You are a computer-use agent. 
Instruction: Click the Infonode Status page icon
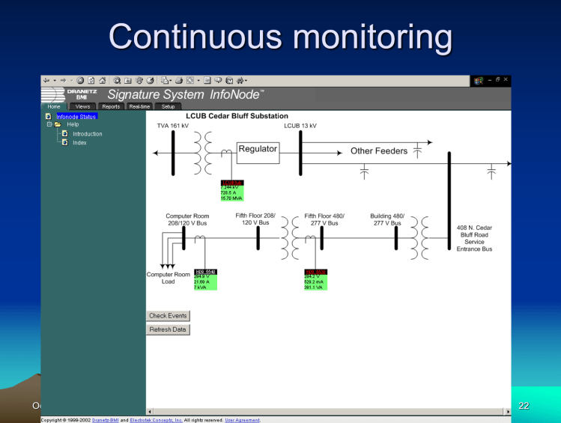[x=49, y=117]
